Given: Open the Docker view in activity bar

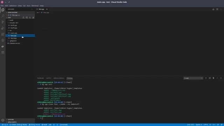Looking at the screenshot, I should tap(3, 47).
